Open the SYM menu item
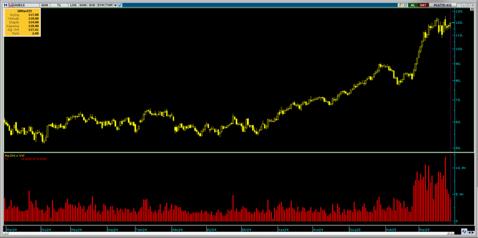The image size is (478, 238). click(x=100, y=5)
